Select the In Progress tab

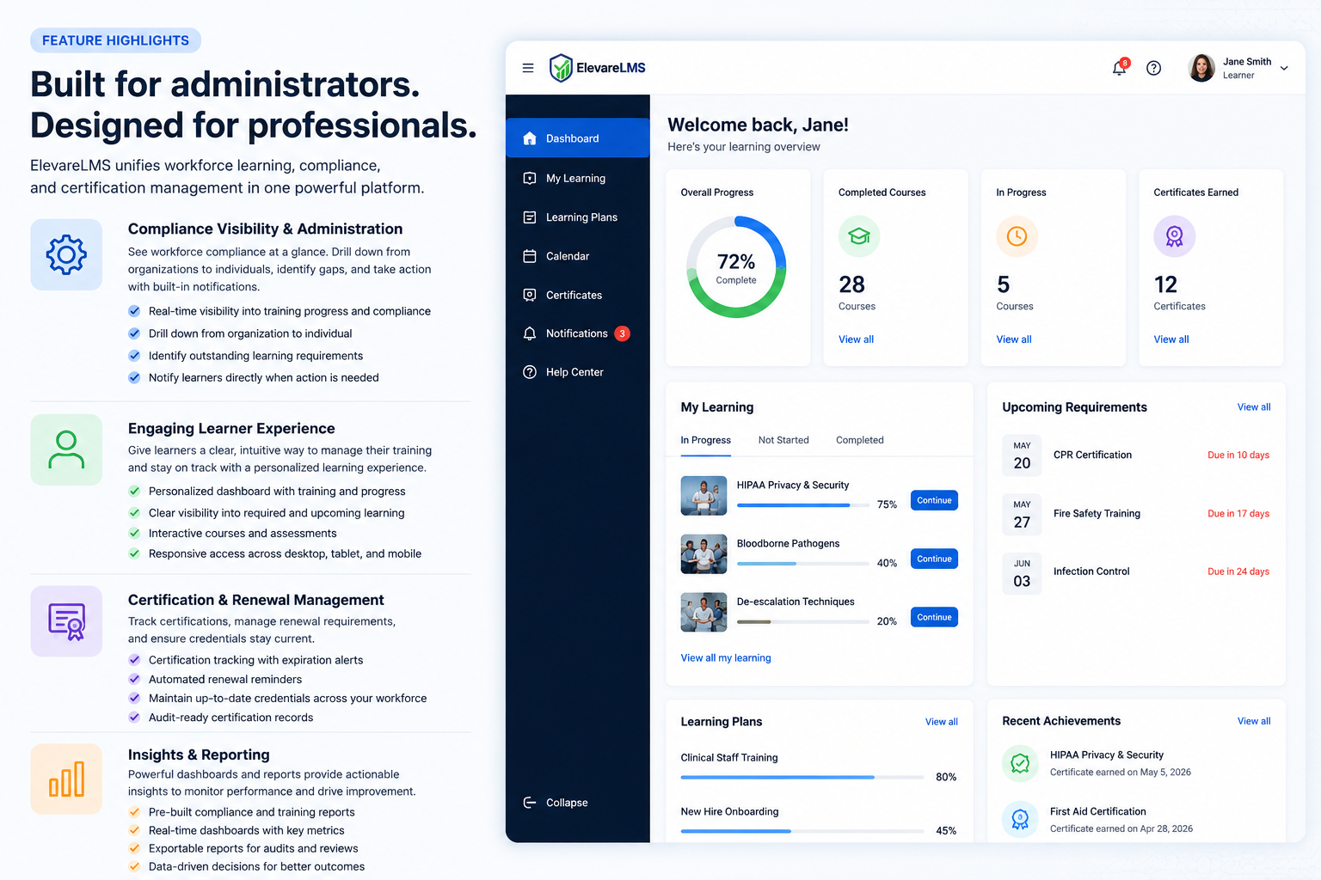706,440
